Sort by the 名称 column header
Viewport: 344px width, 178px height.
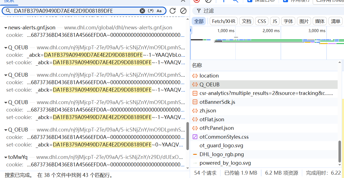coord(197,65)
